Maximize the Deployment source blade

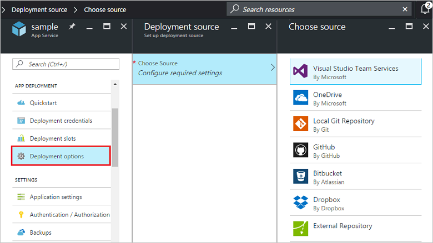click(251, 26)
